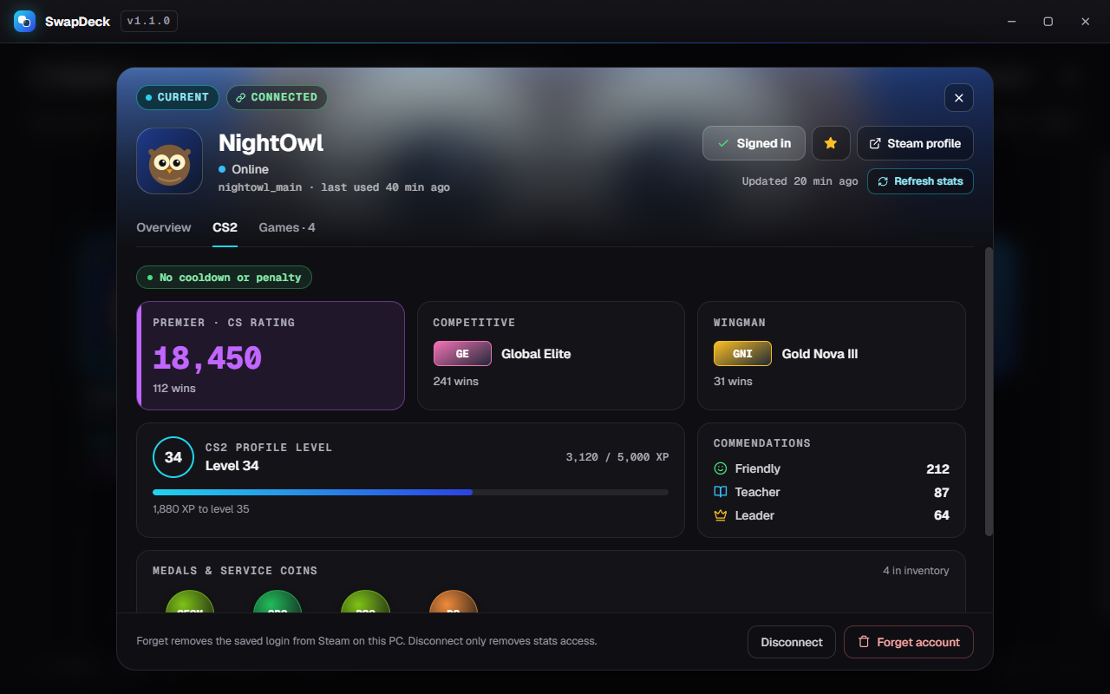Click the nightowl_main last used text

pyautogui.click(x=334, y=187)
